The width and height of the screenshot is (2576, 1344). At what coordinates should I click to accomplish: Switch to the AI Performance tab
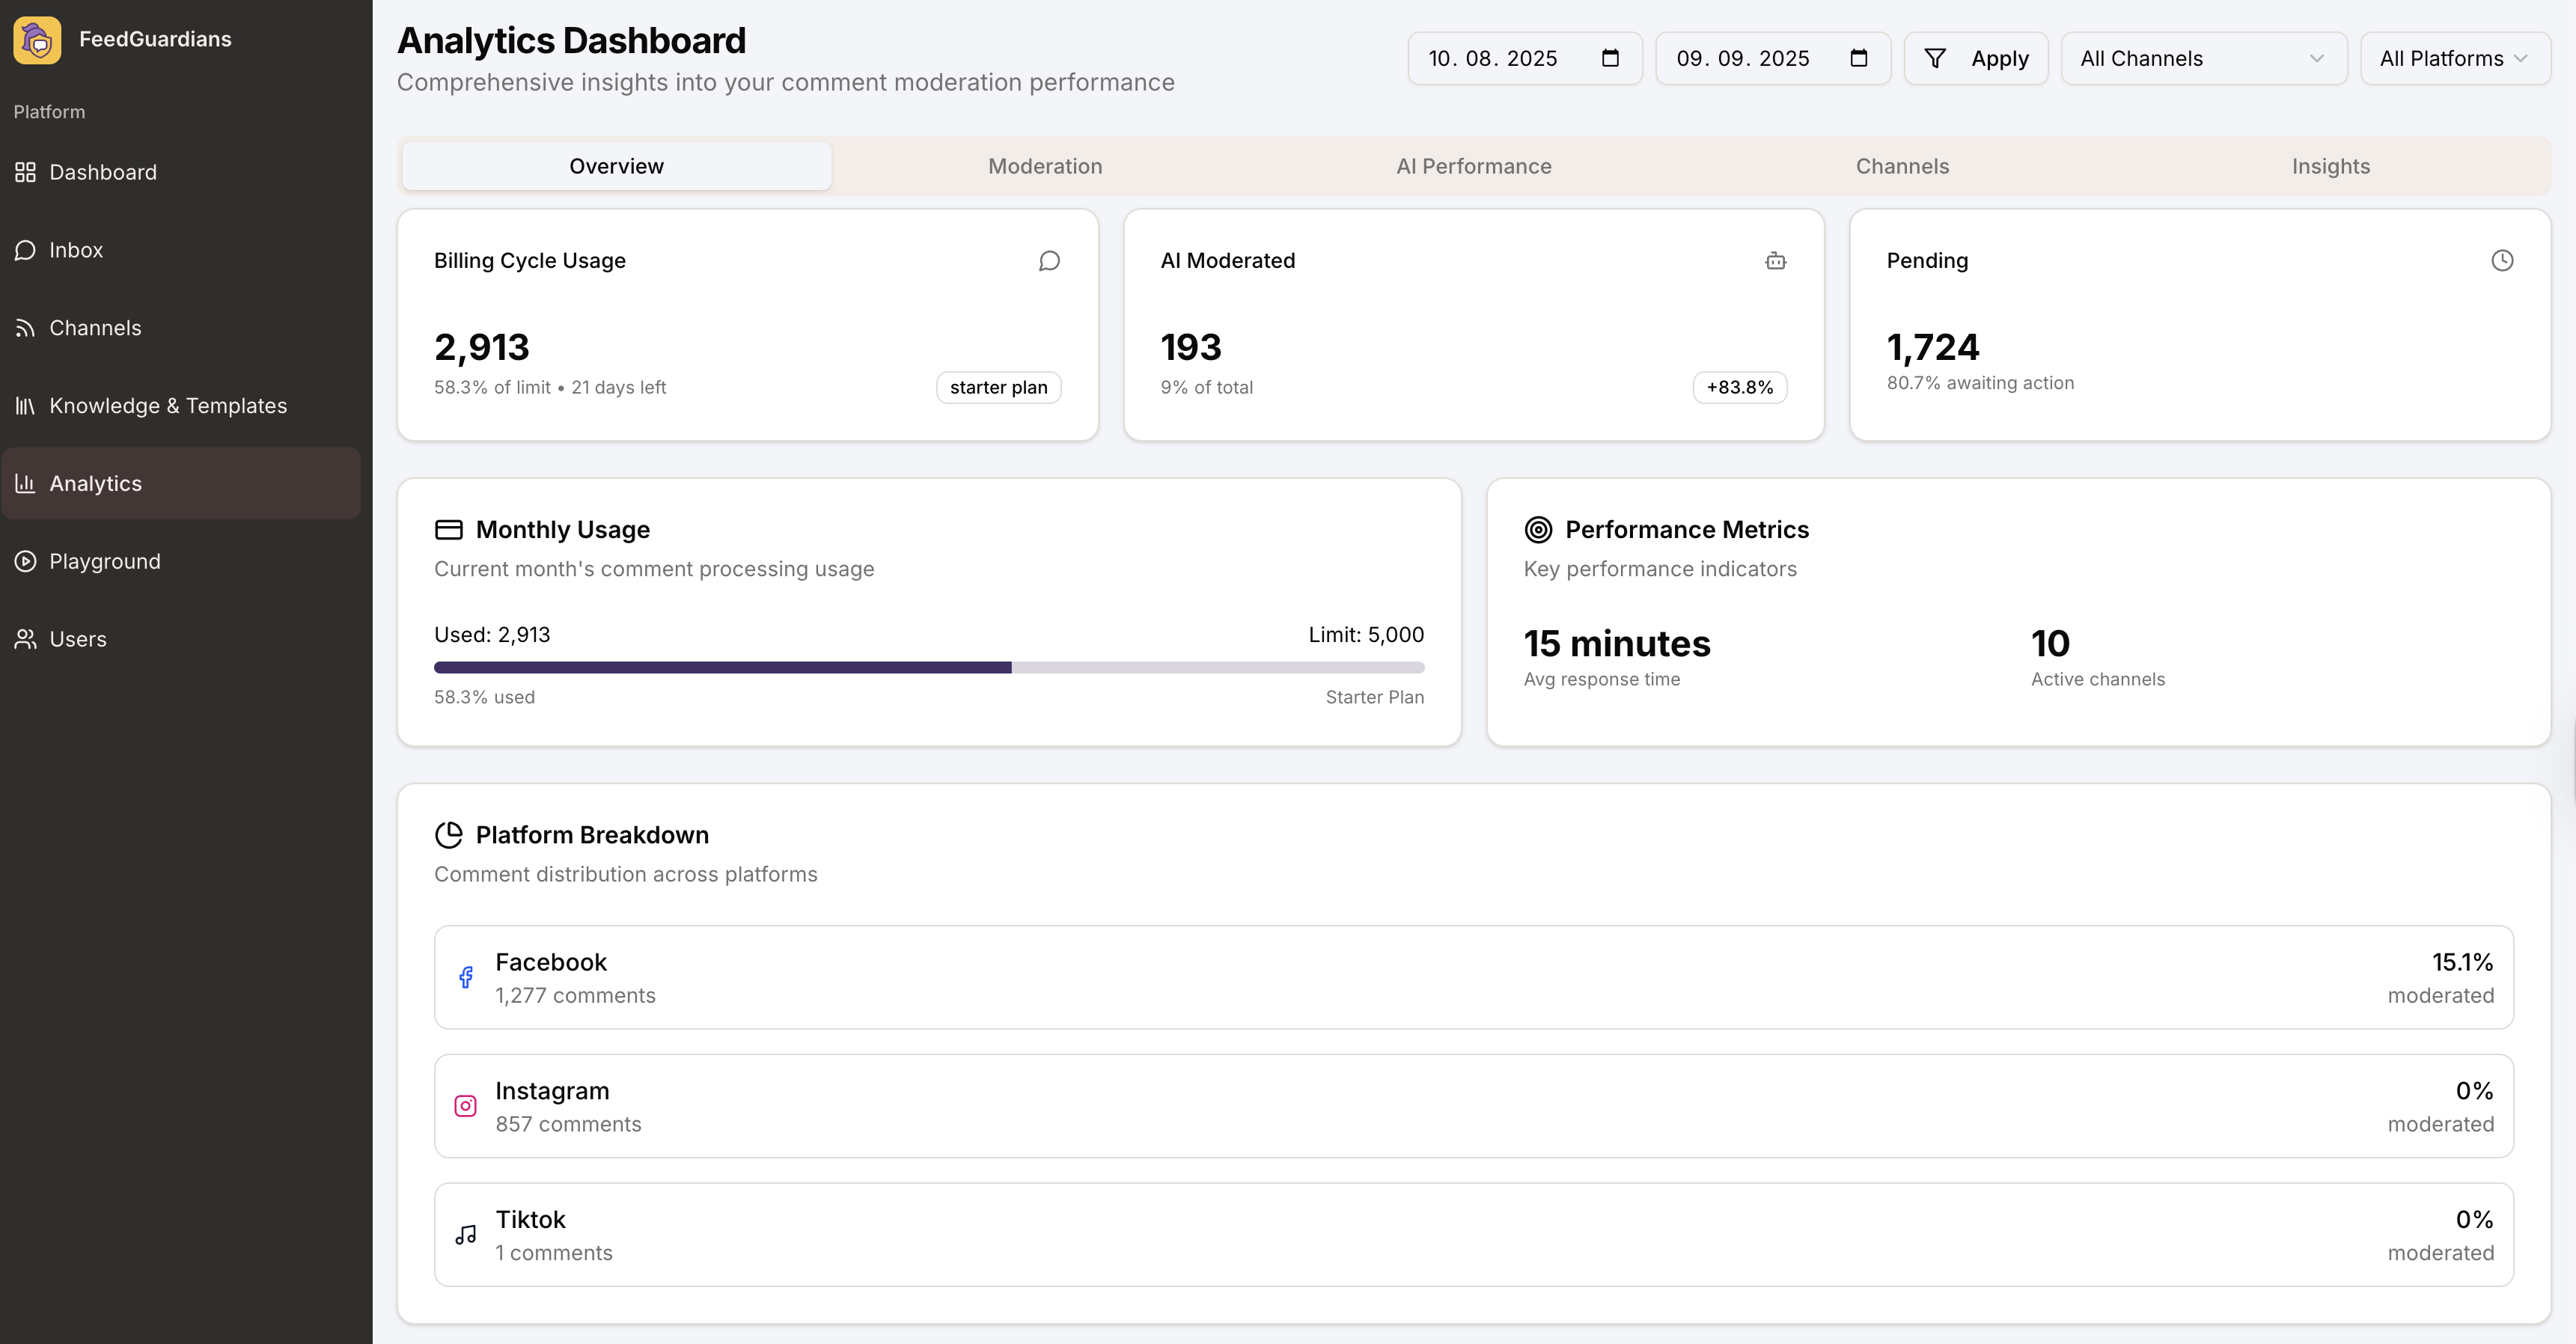click(x=1473, y=166)
